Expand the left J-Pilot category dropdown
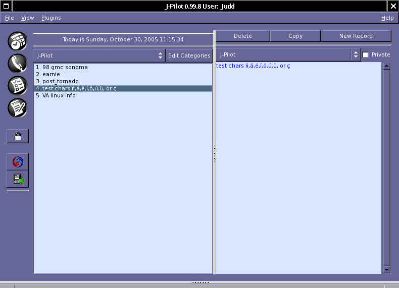Viewport: 399px width, 288px height. coord(99,55)
